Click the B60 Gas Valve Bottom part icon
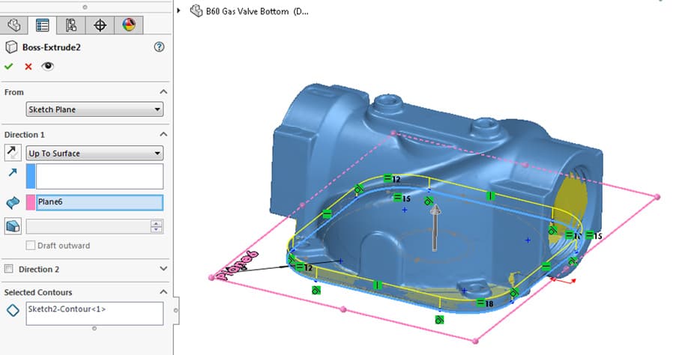 click(x=196, y=10)
